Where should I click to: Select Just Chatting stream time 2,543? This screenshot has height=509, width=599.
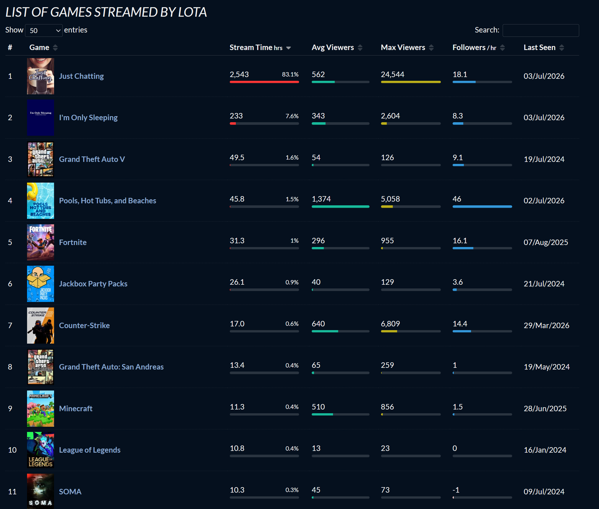[x=239, y=74]
